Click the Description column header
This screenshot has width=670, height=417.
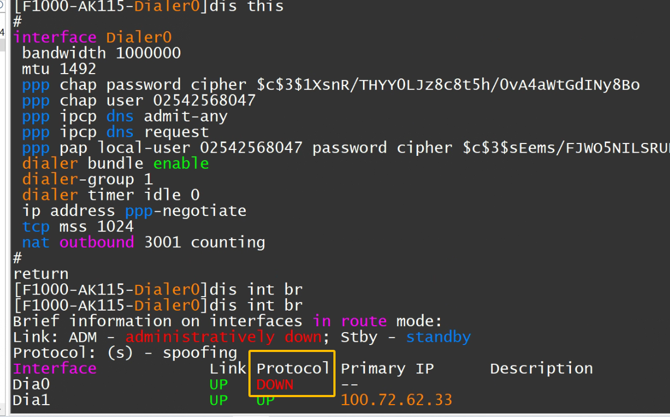pyautogui.click(x=541, y=369)
